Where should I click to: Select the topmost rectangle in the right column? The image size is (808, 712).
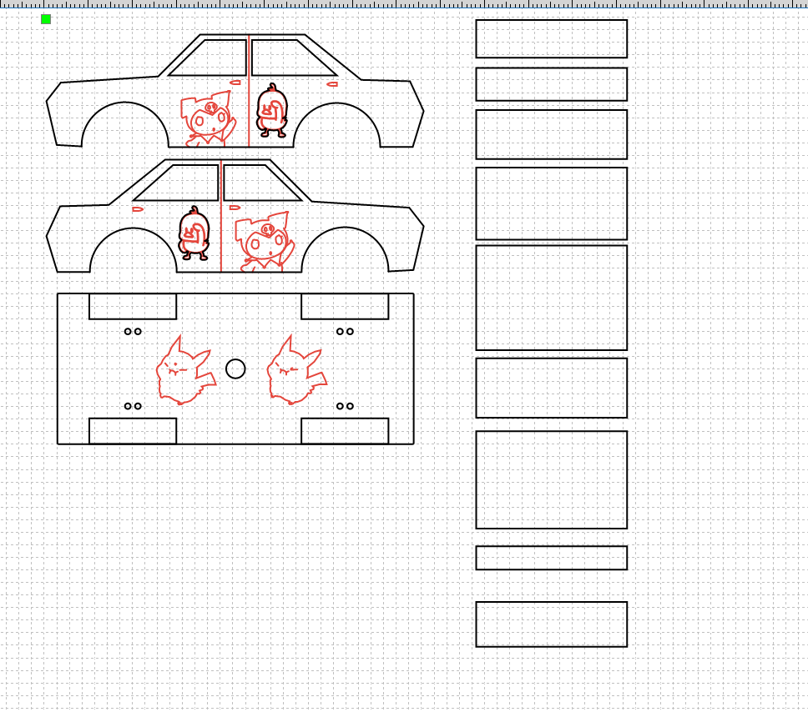tap(552, 38)
